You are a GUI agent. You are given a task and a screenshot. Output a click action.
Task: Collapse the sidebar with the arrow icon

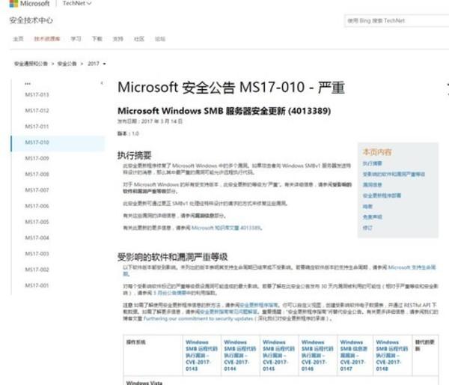click(x=102, y=83)
